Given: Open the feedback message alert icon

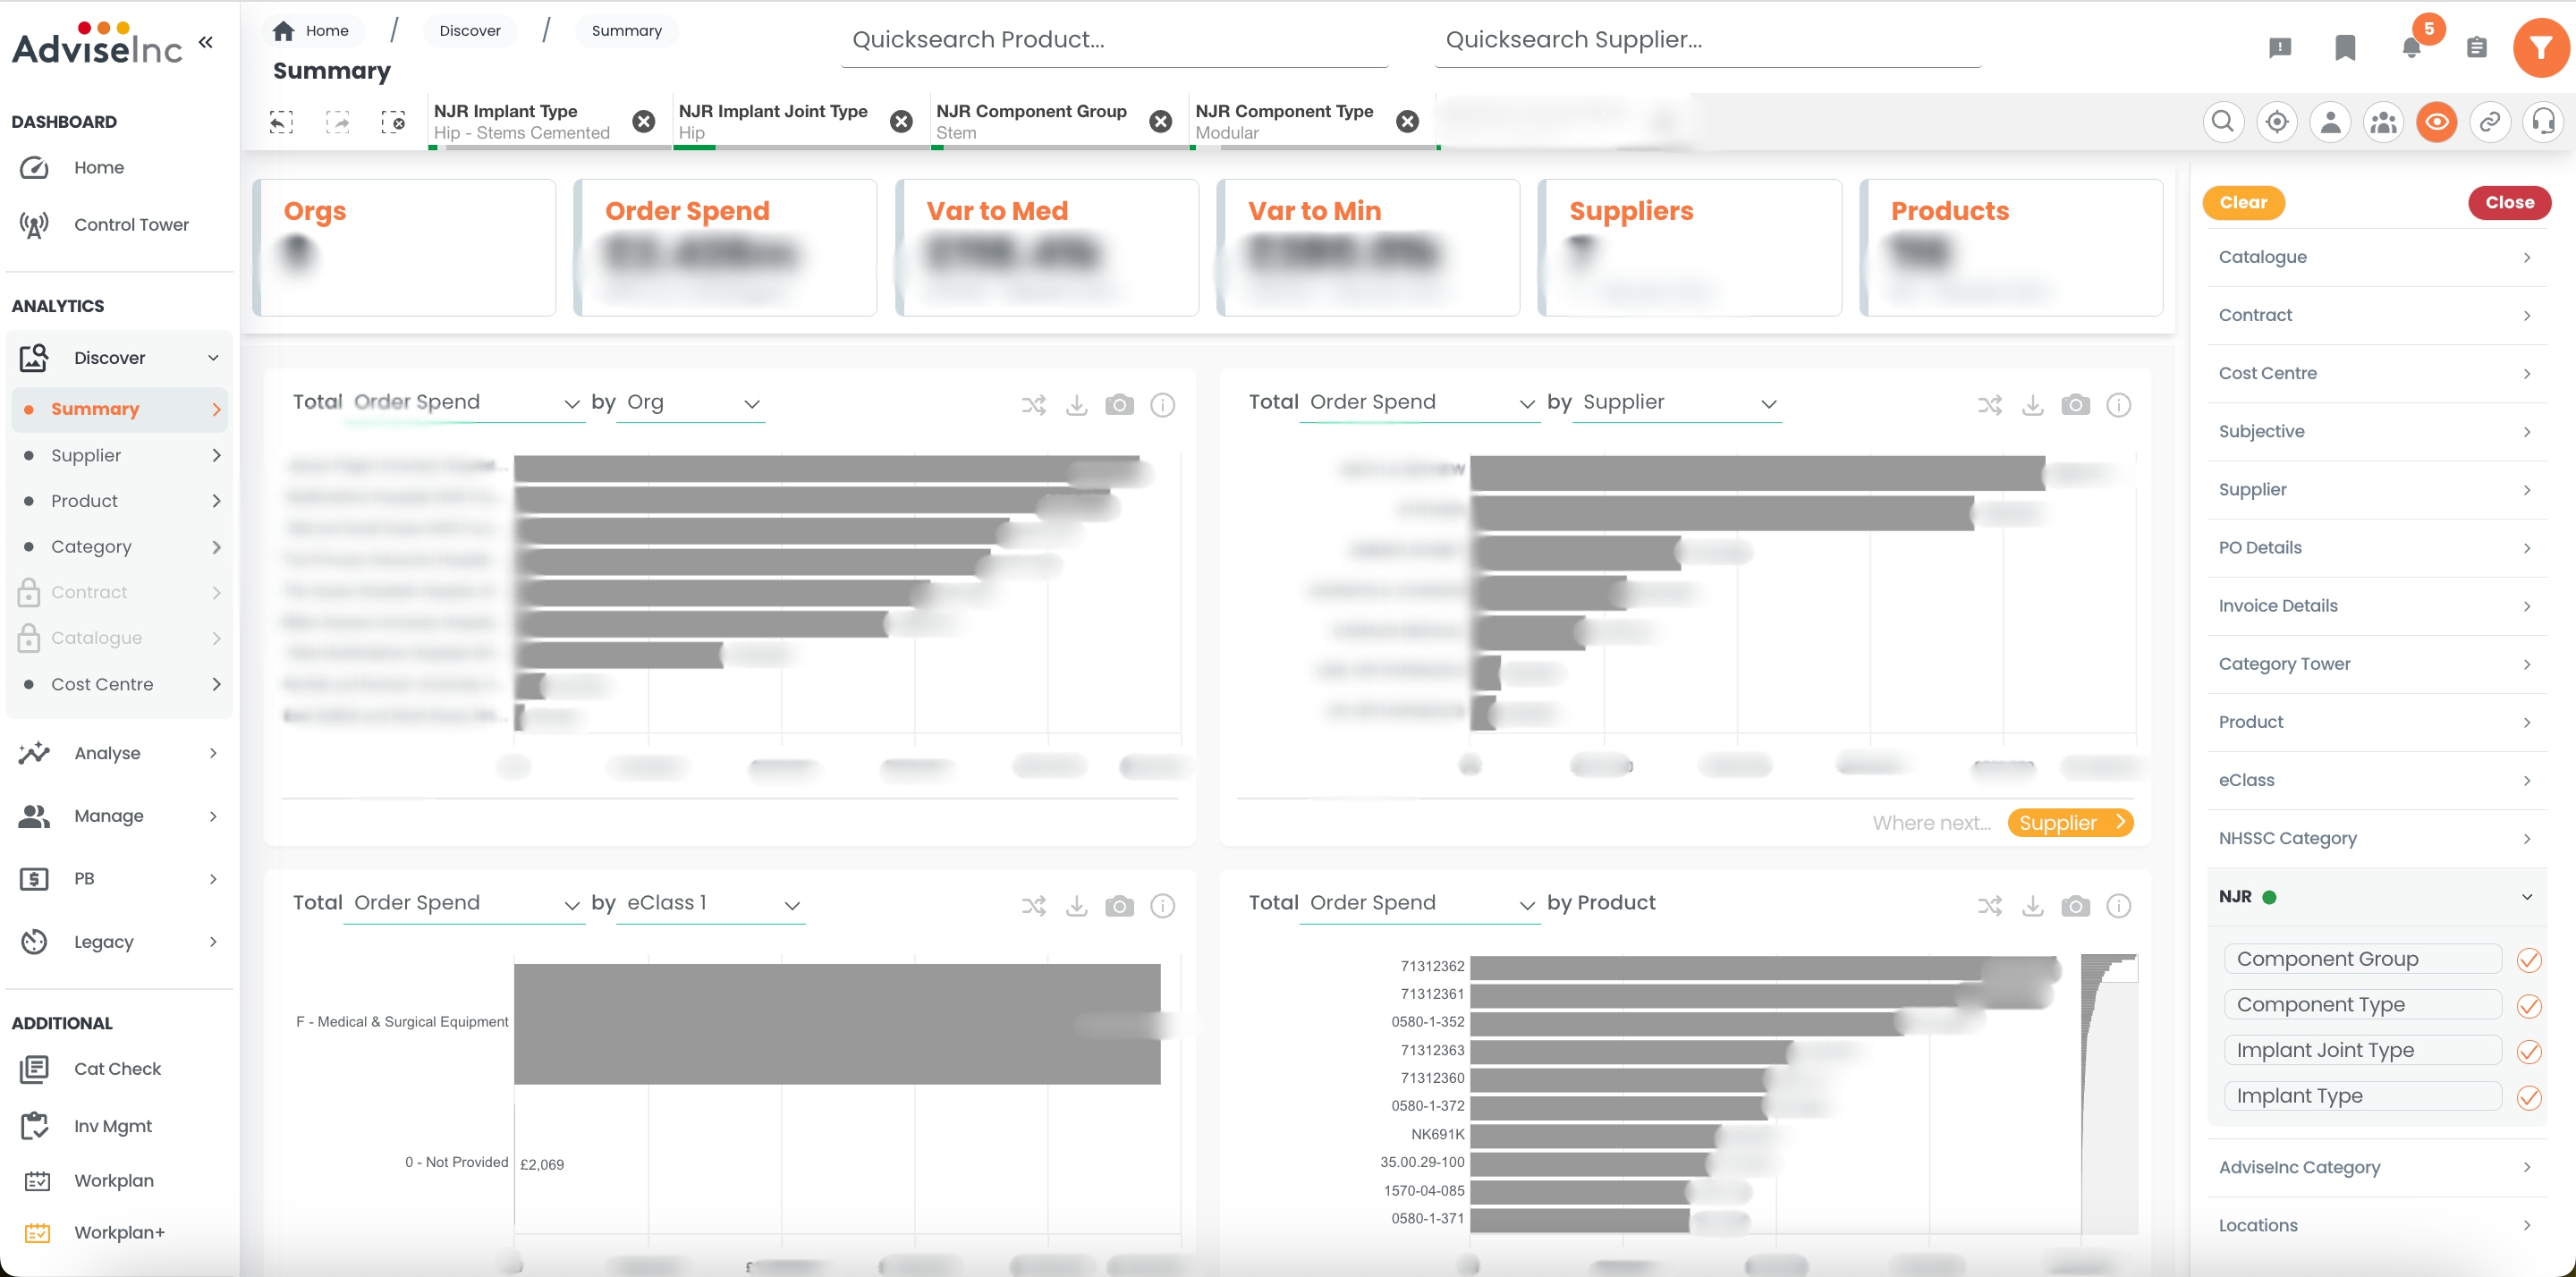Looking at the screenshot, I should click(x=2280, y=47).
